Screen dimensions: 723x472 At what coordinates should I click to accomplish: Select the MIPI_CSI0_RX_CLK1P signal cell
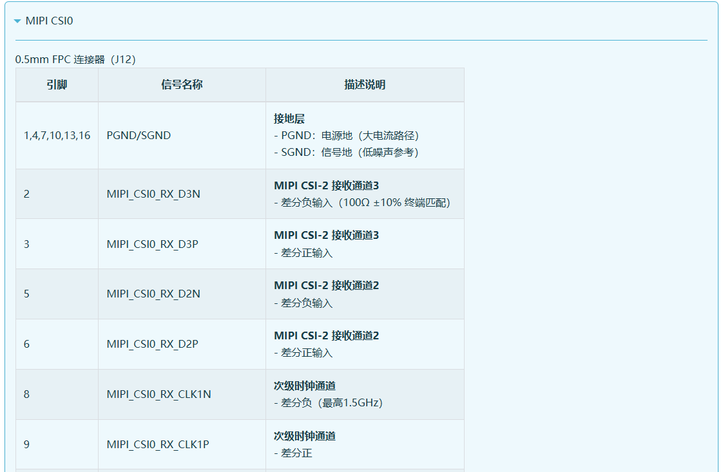pos(158,444)
